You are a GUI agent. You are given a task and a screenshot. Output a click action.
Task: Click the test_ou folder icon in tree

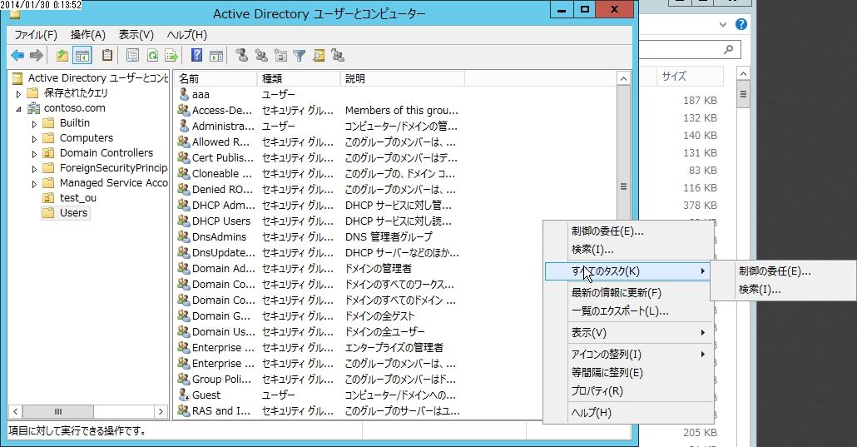[48, 197]
